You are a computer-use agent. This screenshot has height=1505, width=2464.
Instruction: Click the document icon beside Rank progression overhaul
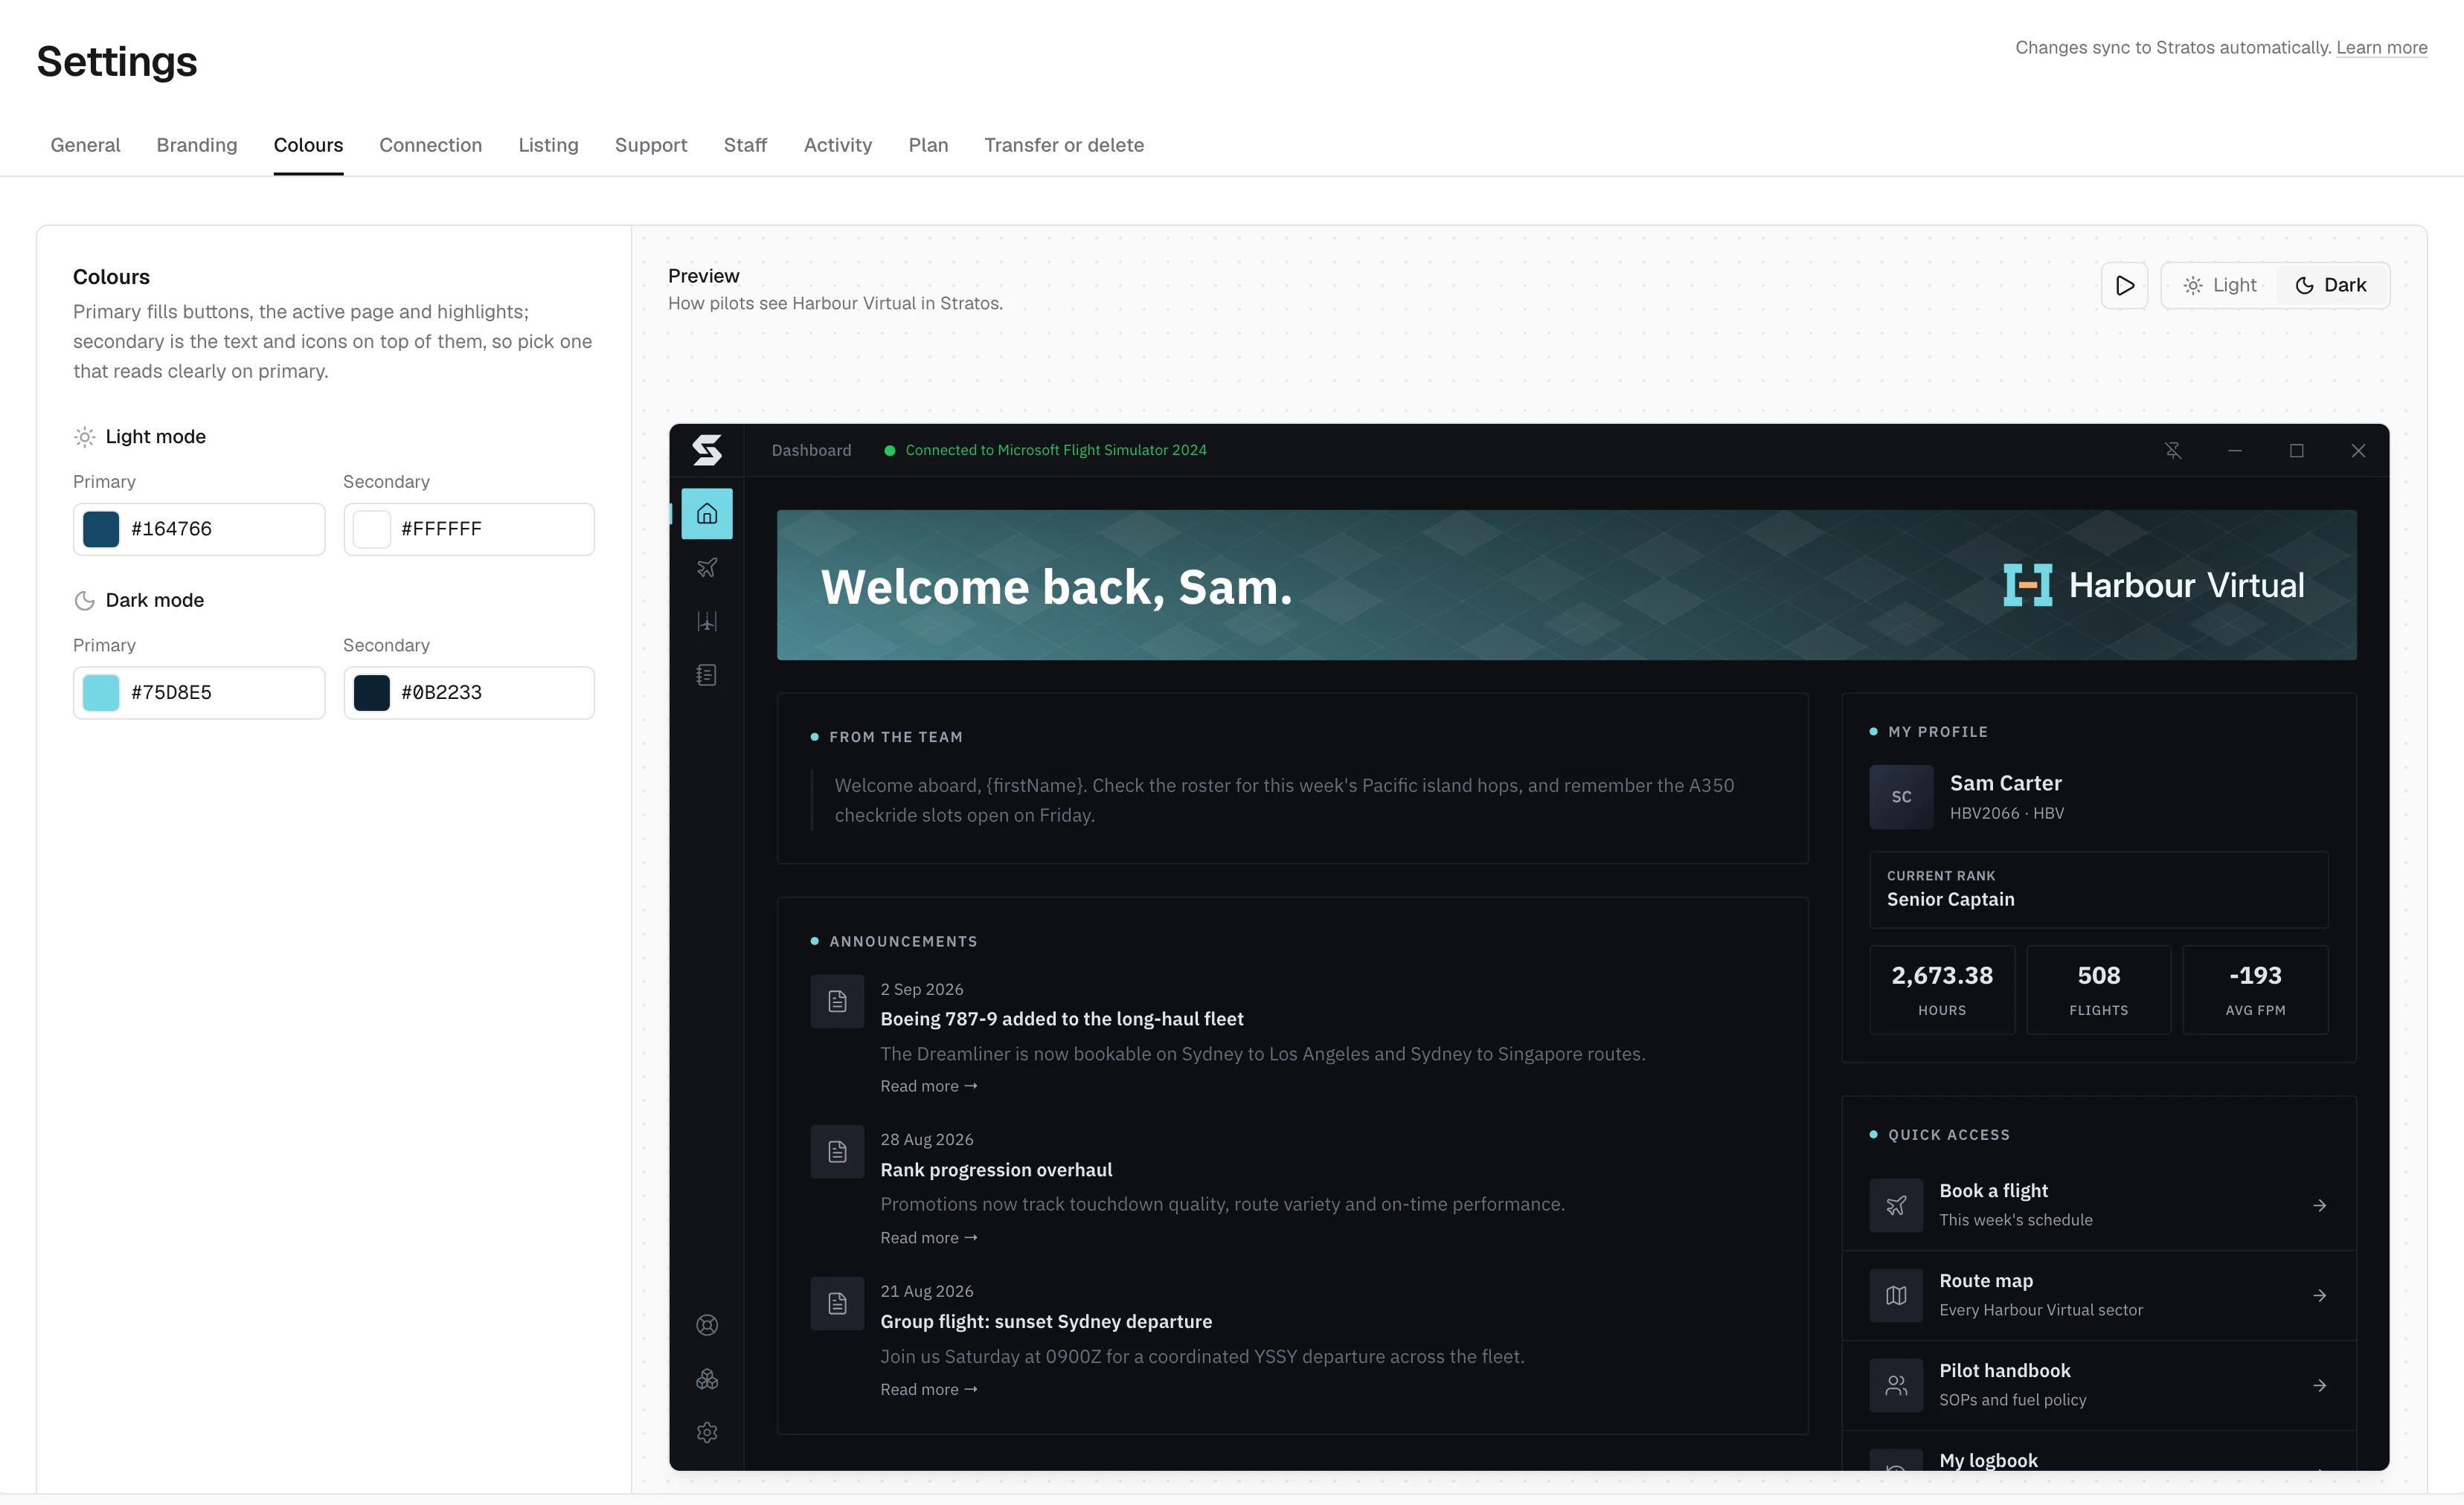pyautogui.click(x=837, y=1153)
